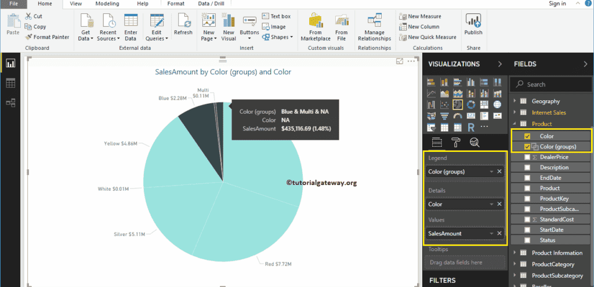This screenshot has height=287, width=594.
Task: Check the StartDate field
Action: pos(527,230)
